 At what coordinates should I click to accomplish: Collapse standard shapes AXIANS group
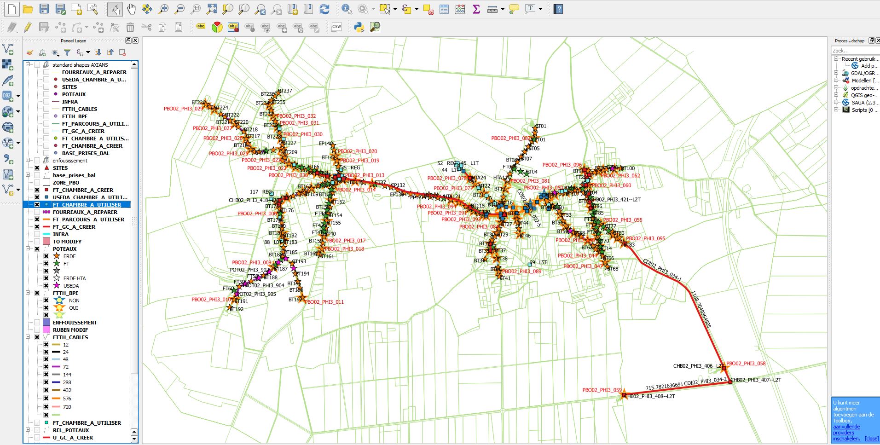[28, 65]
